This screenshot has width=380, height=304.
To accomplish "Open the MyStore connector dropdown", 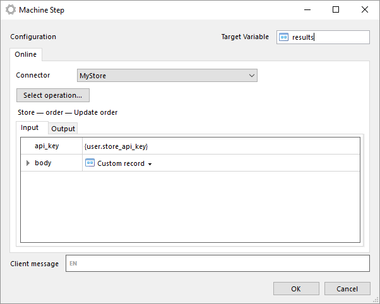I will pyautogui.click(x=167, y=76).
